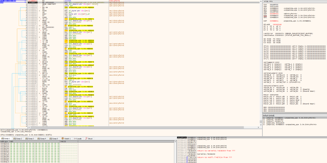Select the GS segment register

[266, 39]
